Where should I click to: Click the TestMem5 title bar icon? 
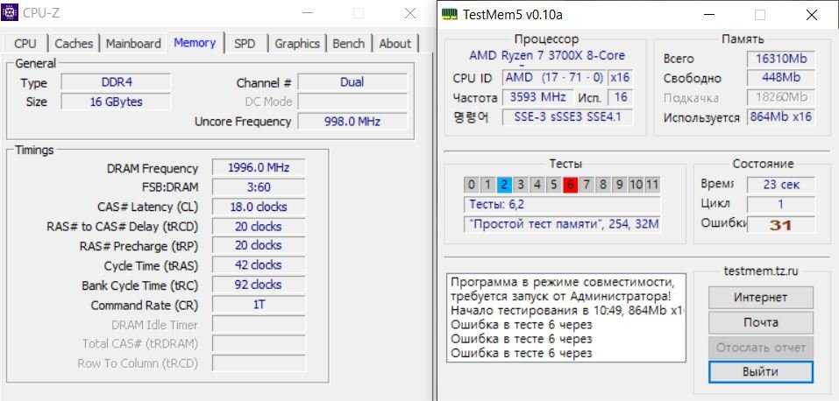(449, 14)
